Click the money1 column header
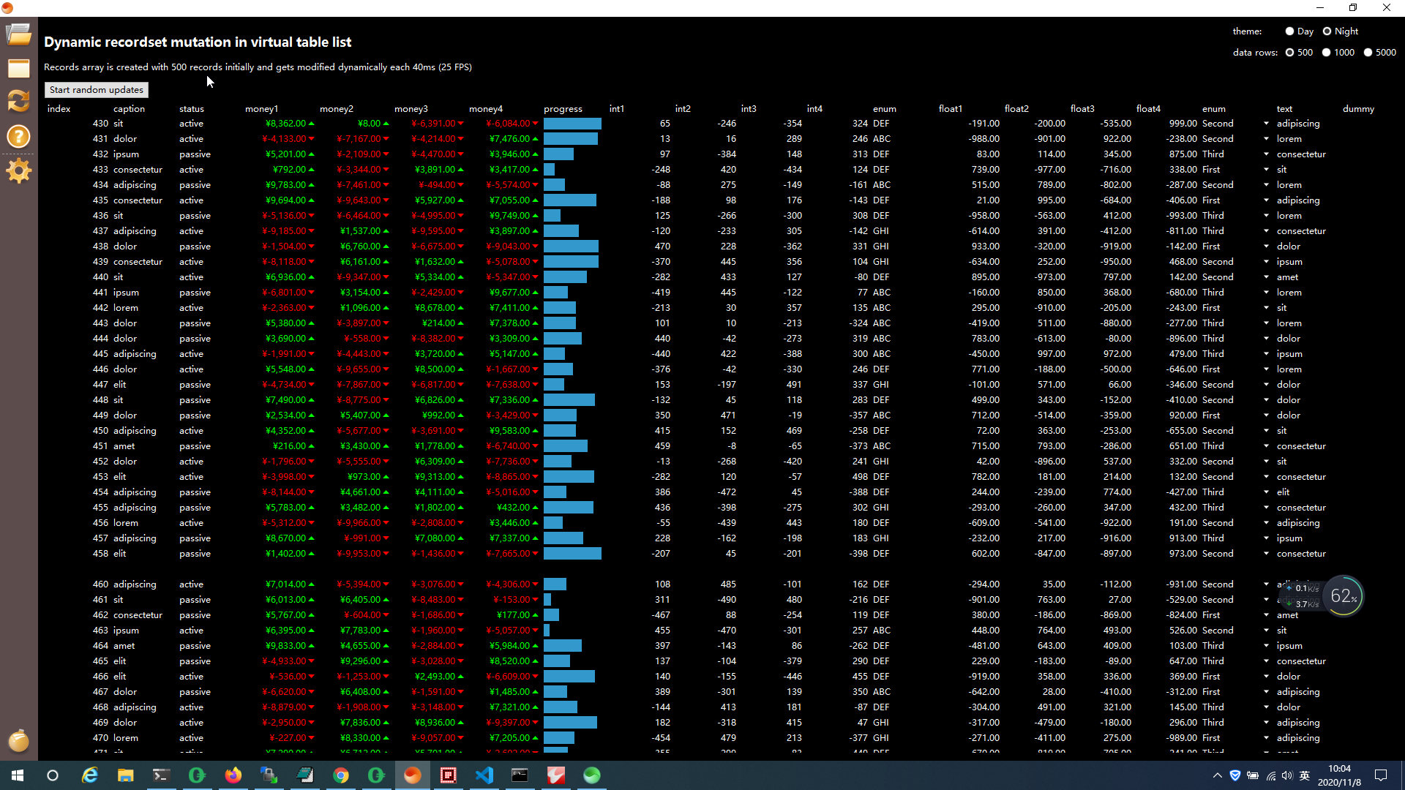 (261, 109)
